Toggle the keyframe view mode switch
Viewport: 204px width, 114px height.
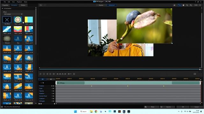click(42, 79)
